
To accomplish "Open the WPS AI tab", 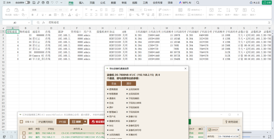I will [185, 3].
